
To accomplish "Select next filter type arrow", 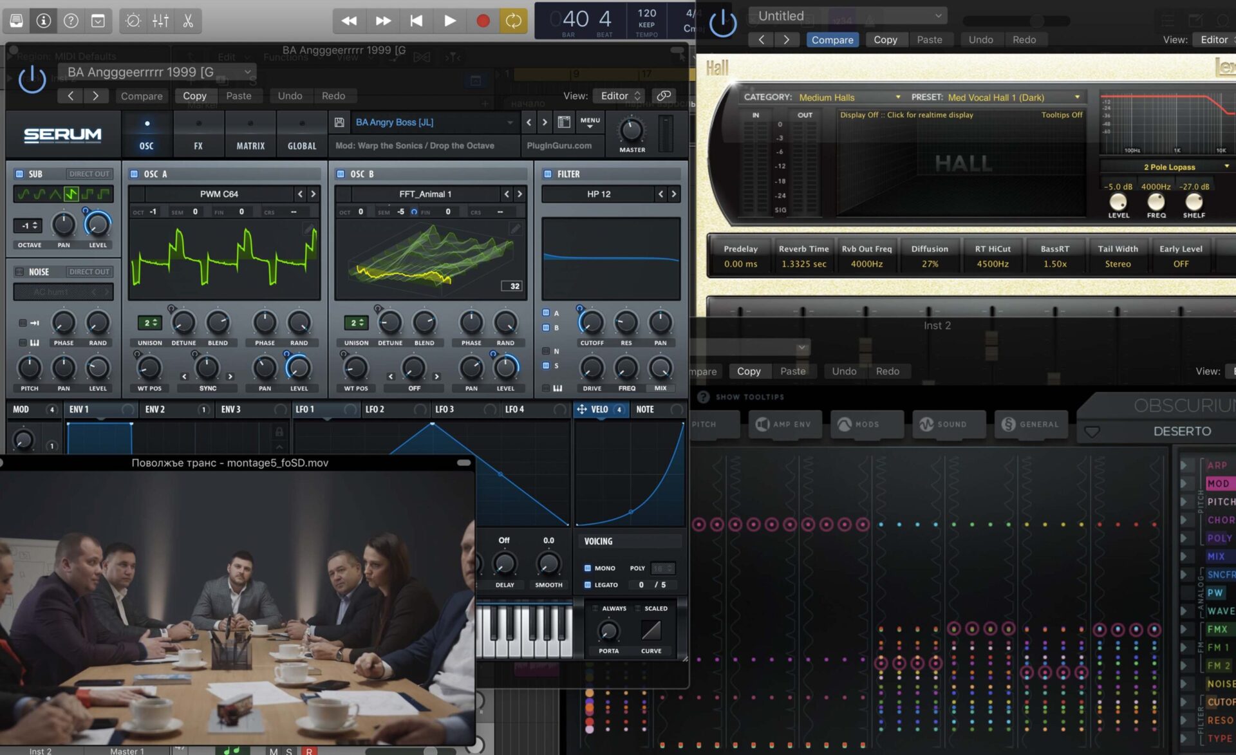I will tap(674, 194).
